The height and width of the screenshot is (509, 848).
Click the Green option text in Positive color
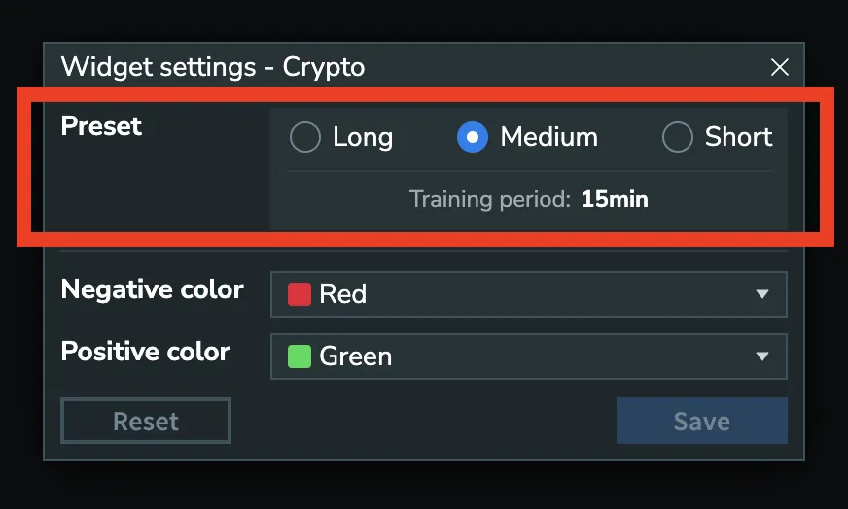pos(356,356)
